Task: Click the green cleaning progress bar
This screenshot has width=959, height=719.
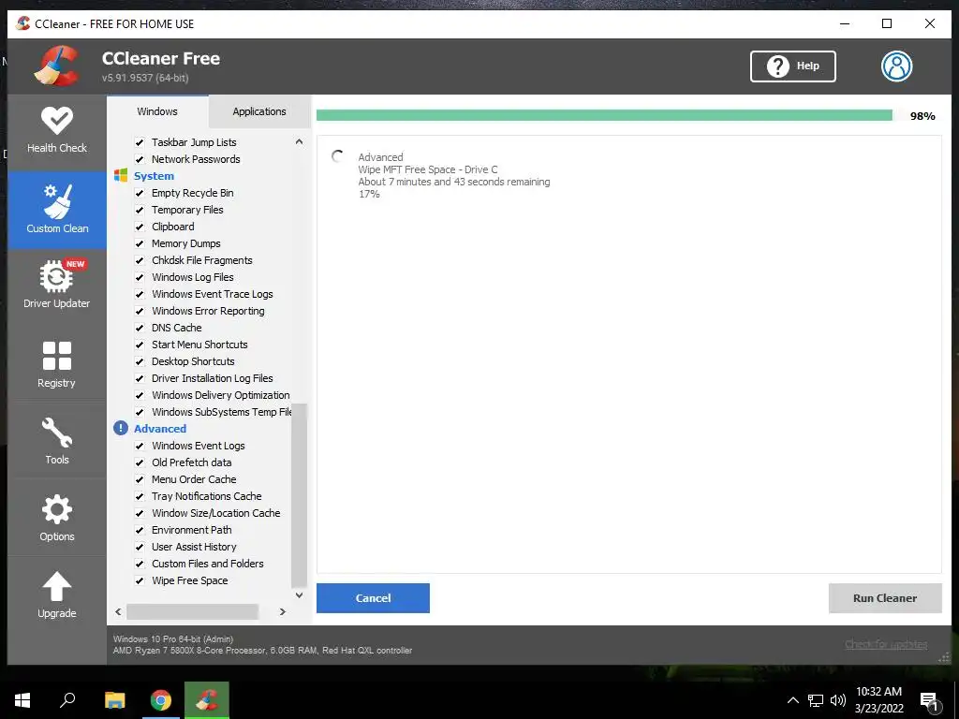Action: click(604, 115)
